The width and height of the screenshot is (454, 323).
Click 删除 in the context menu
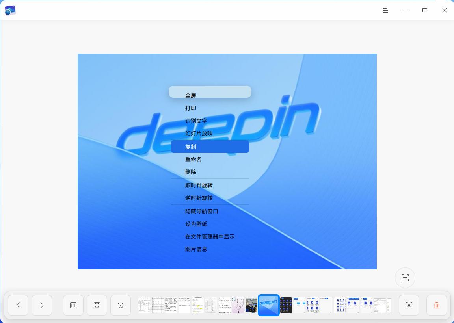(210, 172)
